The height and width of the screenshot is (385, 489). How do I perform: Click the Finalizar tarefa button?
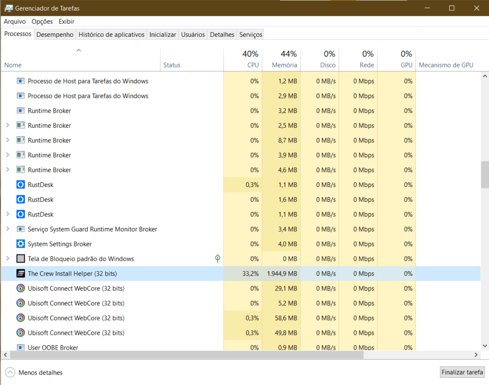pos(462,372)
